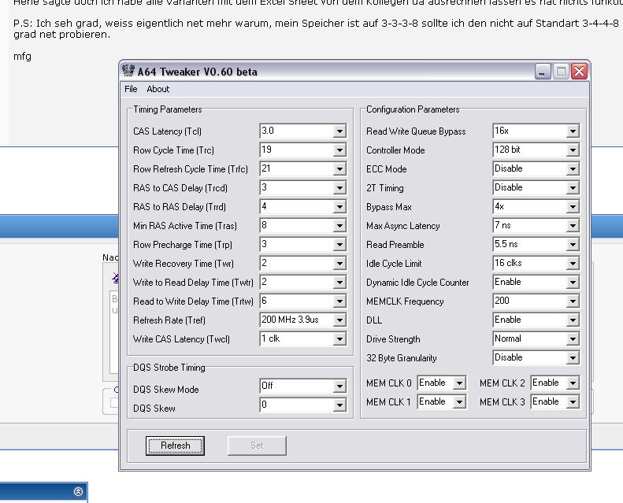Click the 'Configuration Parameters' group label
The height and width of the screenshot is (503, 623).
413,109
